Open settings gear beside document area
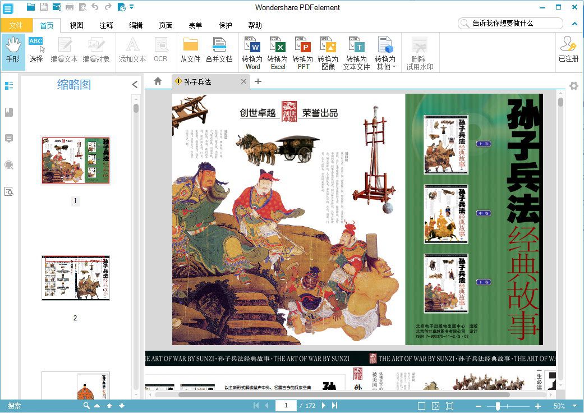The height and width of the screenshot is (413, 584). point(574,86)
